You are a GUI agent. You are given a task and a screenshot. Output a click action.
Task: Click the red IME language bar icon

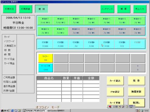tap(110, 107)
